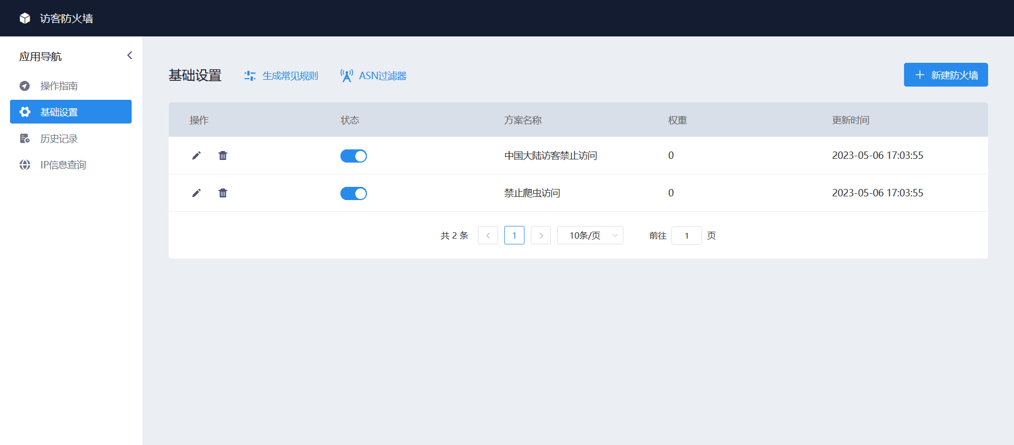Click the gear icon beside 基础设置
This screenshot has height=445, width=1014.
tap(25, 112)
